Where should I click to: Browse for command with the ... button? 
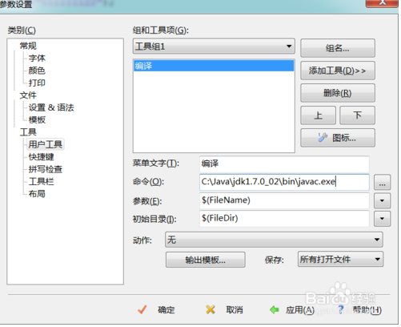tap(382, 182)
